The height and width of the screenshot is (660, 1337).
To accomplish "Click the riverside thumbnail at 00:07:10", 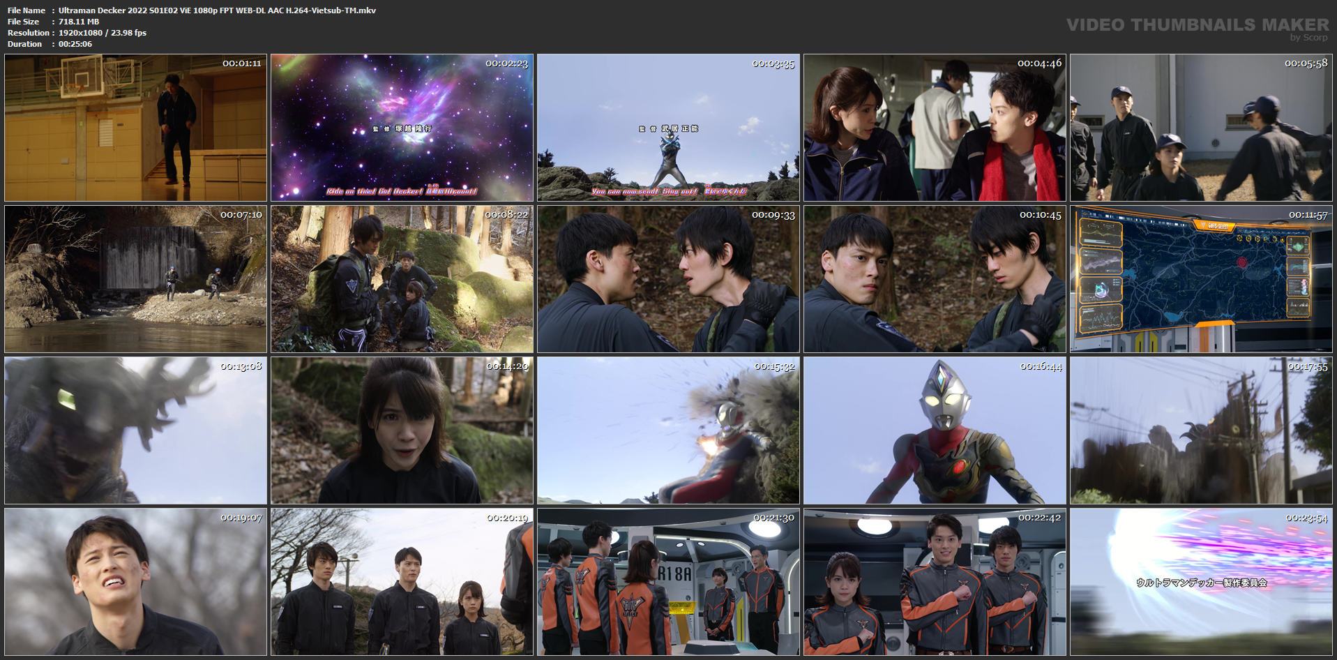I will tap(136, 279).
